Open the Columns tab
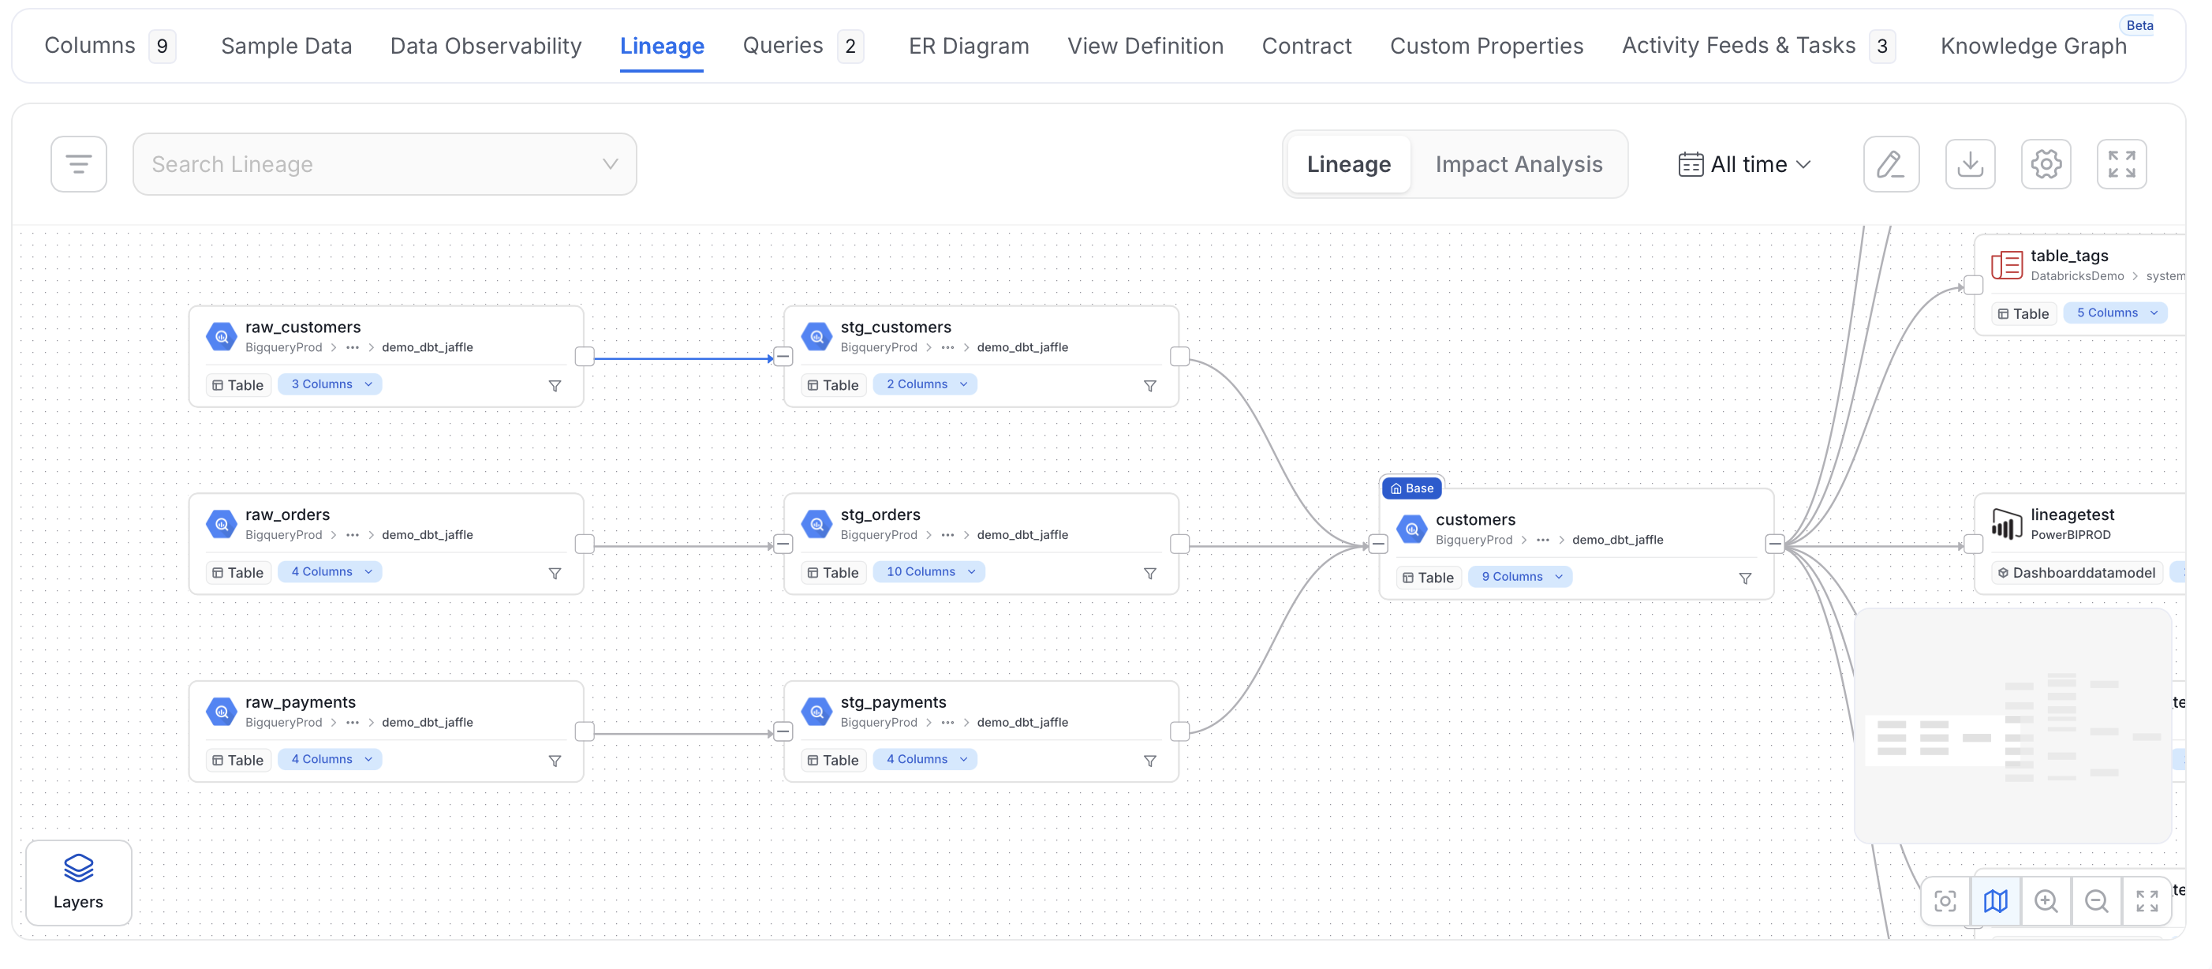2212x969 pixels. pos(110,46)
